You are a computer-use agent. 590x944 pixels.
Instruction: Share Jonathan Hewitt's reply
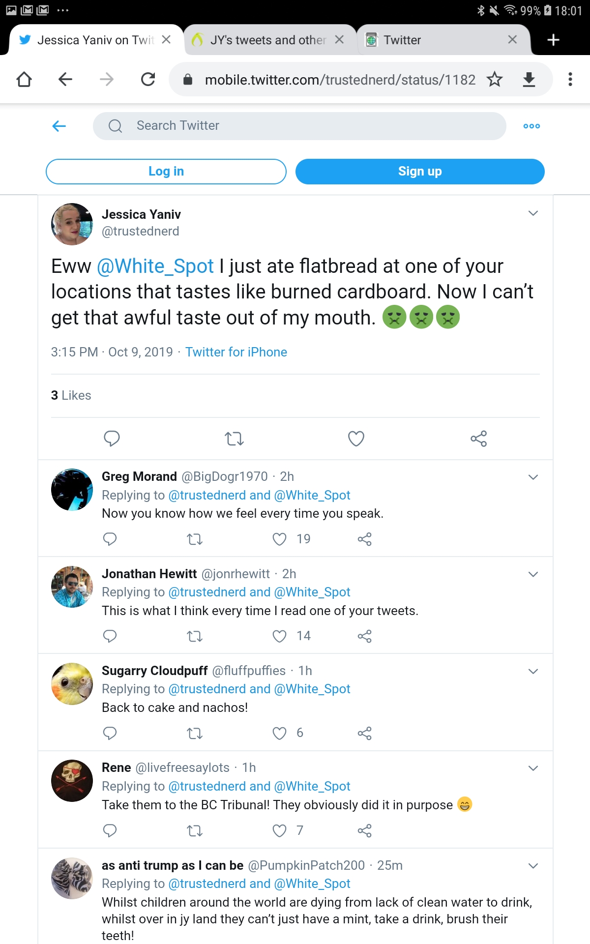coord(364,636)
